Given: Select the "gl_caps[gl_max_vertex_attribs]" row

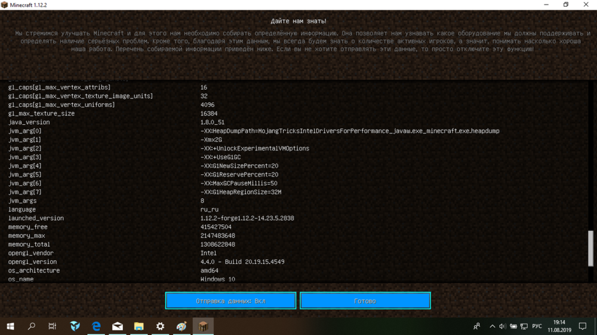Looking at the screenshot, I should click(x=59, y=87).
